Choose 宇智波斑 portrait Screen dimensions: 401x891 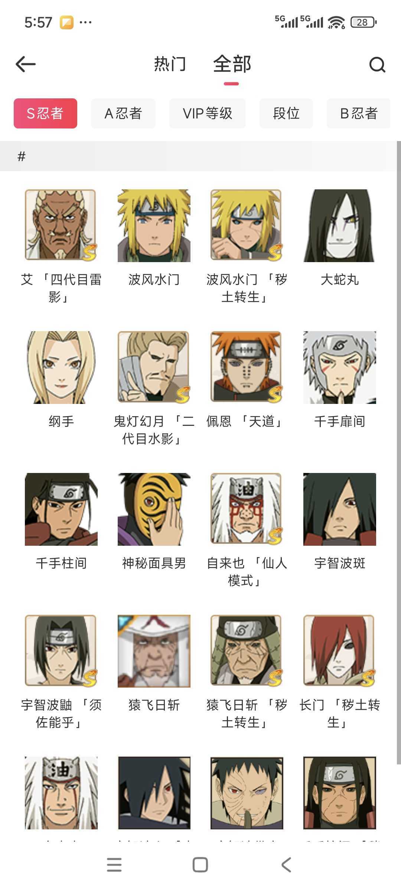pyautogui.click(x=339, y=509)
